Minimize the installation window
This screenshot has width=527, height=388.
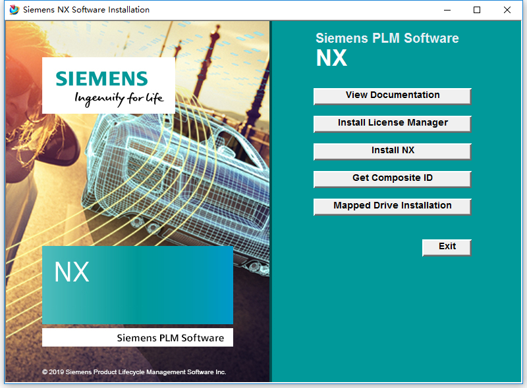click(x=447, y=10)
